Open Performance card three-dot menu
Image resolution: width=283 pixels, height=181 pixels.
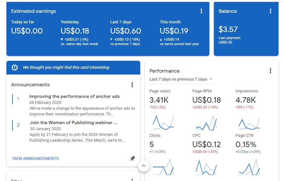271,71
